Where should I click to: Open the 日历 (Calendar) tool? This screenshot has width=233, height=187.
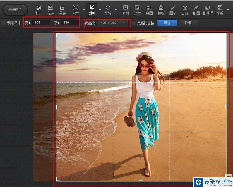coord(184,10)
